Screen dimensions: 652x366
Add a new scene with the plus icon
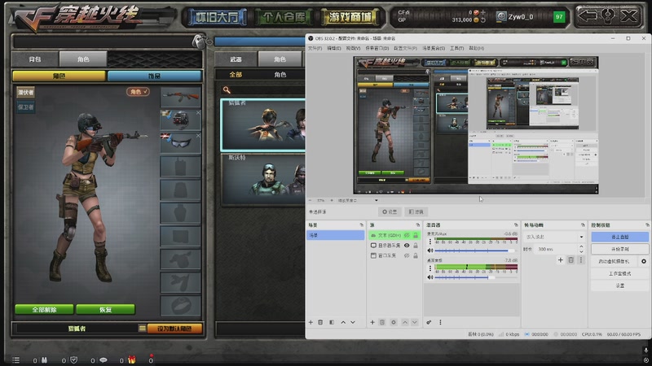[x=311, y=322]
